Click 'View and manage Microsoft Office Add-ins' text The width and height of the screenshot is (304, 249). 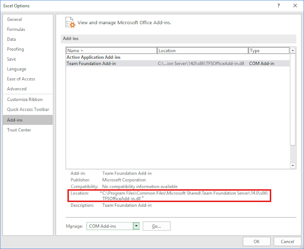[x=124, y=23]
